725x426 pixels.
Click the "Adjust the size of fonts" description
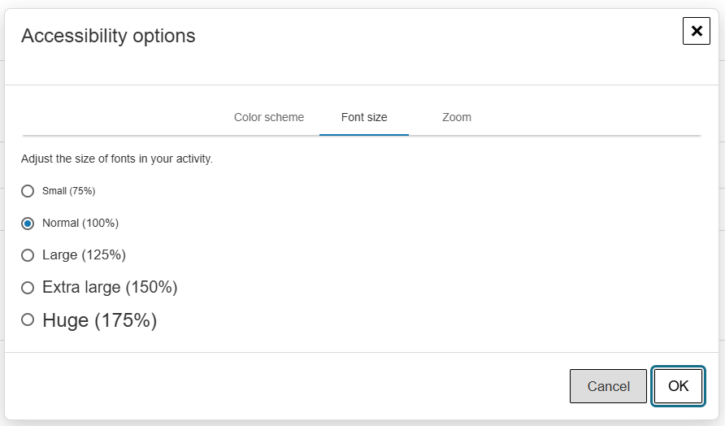[117, 159]
